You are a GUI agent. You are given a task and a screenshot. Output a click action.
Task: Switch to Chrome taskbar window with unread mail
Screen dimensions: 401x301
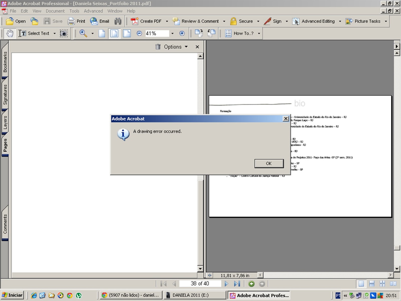pyautogui.click(x=131, y=295)
